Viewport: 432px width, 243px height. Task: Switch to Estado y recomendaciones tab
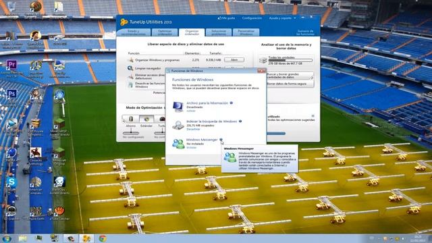[x=134, y=32]
